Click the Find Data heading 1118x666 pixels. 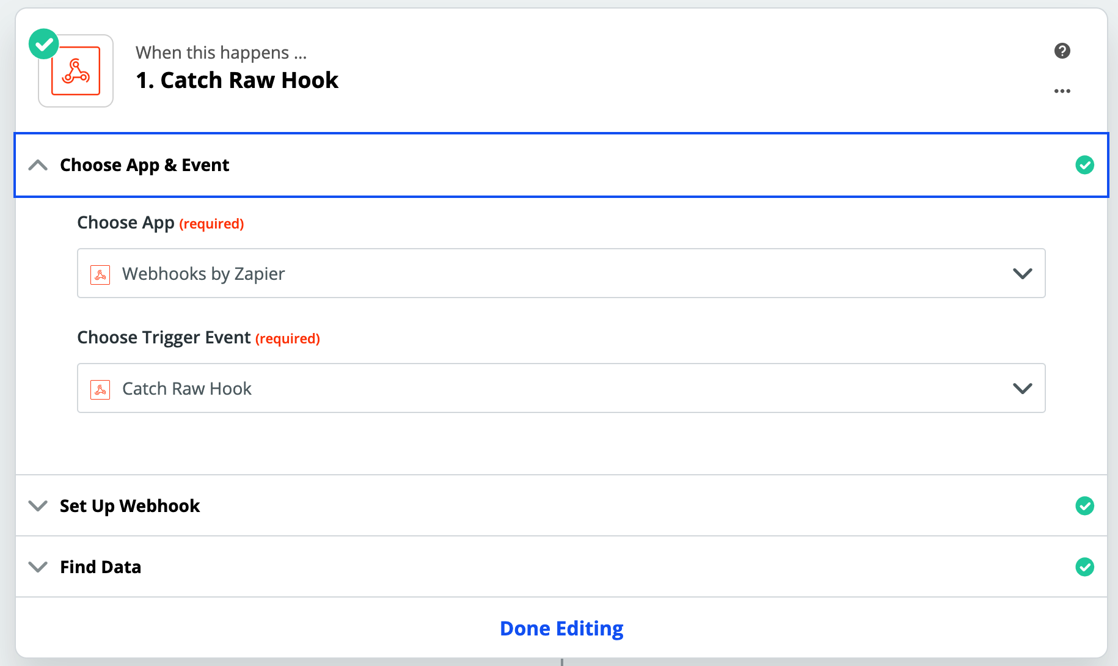(101, 567)
